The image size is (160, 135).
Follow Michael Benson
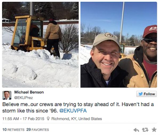[146, 94]
